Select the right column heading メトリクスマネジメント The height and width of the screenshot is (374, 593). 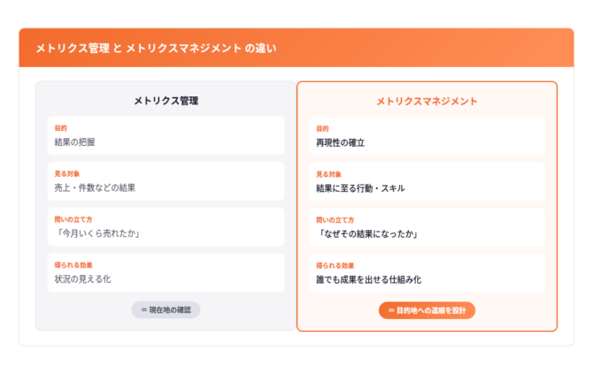click(x=427, y=102)
